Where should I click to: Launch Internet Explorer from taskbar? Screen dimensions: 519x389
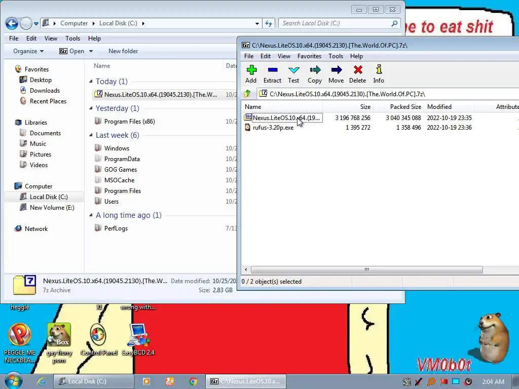coord(41,381)
